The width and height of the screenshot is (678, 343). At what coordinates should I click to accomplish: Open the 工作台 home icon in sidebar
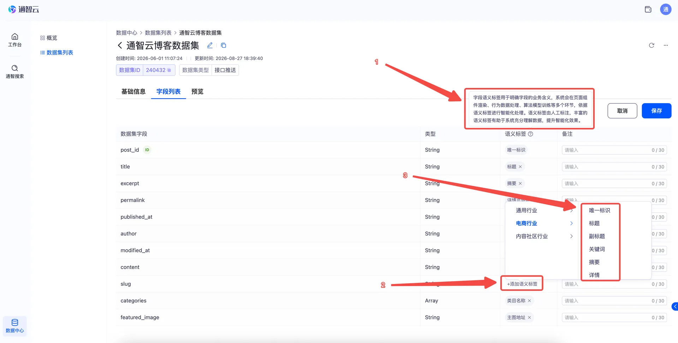tap(15, 40)
